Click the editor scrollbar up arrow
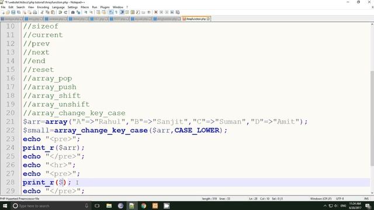The image size is (374, 210). point(372,24)
